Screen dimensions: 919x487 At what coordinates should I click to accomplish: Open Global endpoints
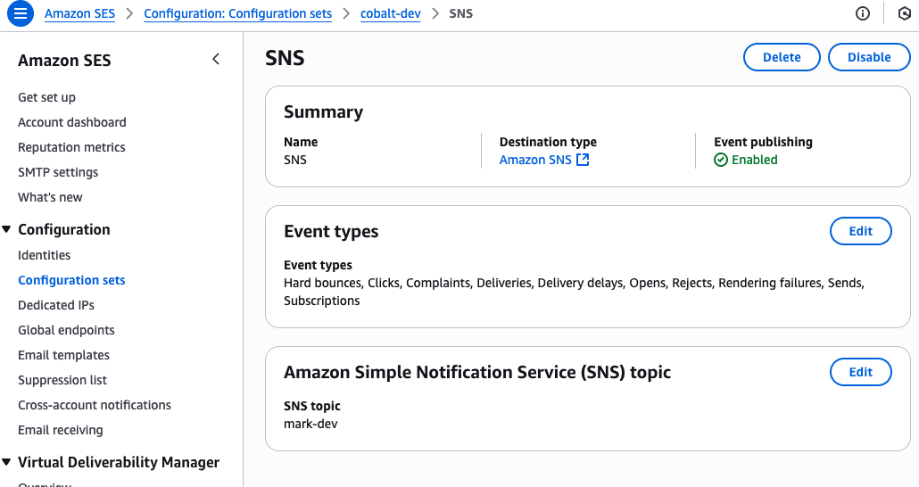(66, 330)
